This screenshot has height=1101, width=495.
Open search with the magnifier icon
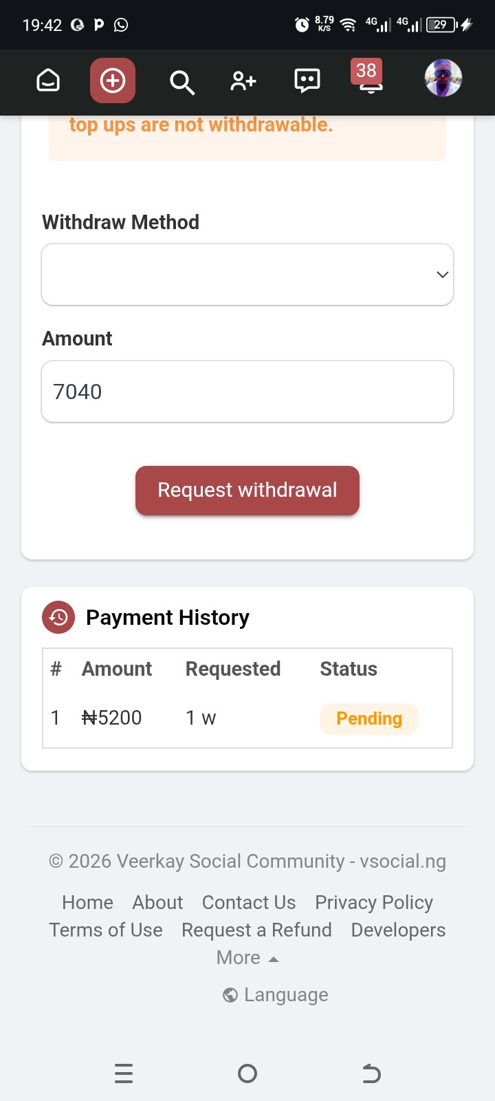[181, 82]
